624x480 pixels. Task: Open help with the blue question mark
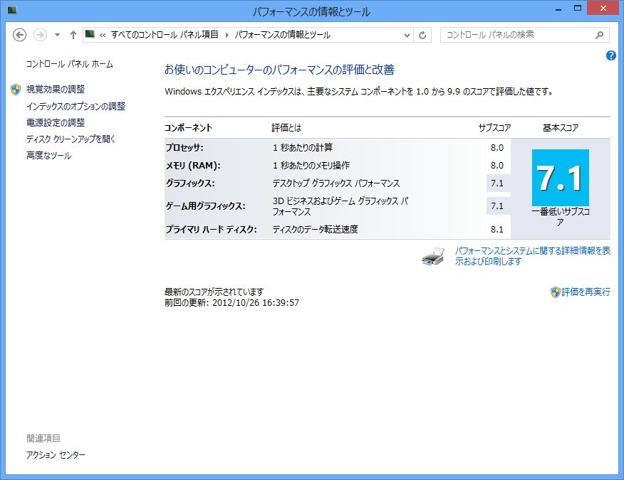click(611, 55)
